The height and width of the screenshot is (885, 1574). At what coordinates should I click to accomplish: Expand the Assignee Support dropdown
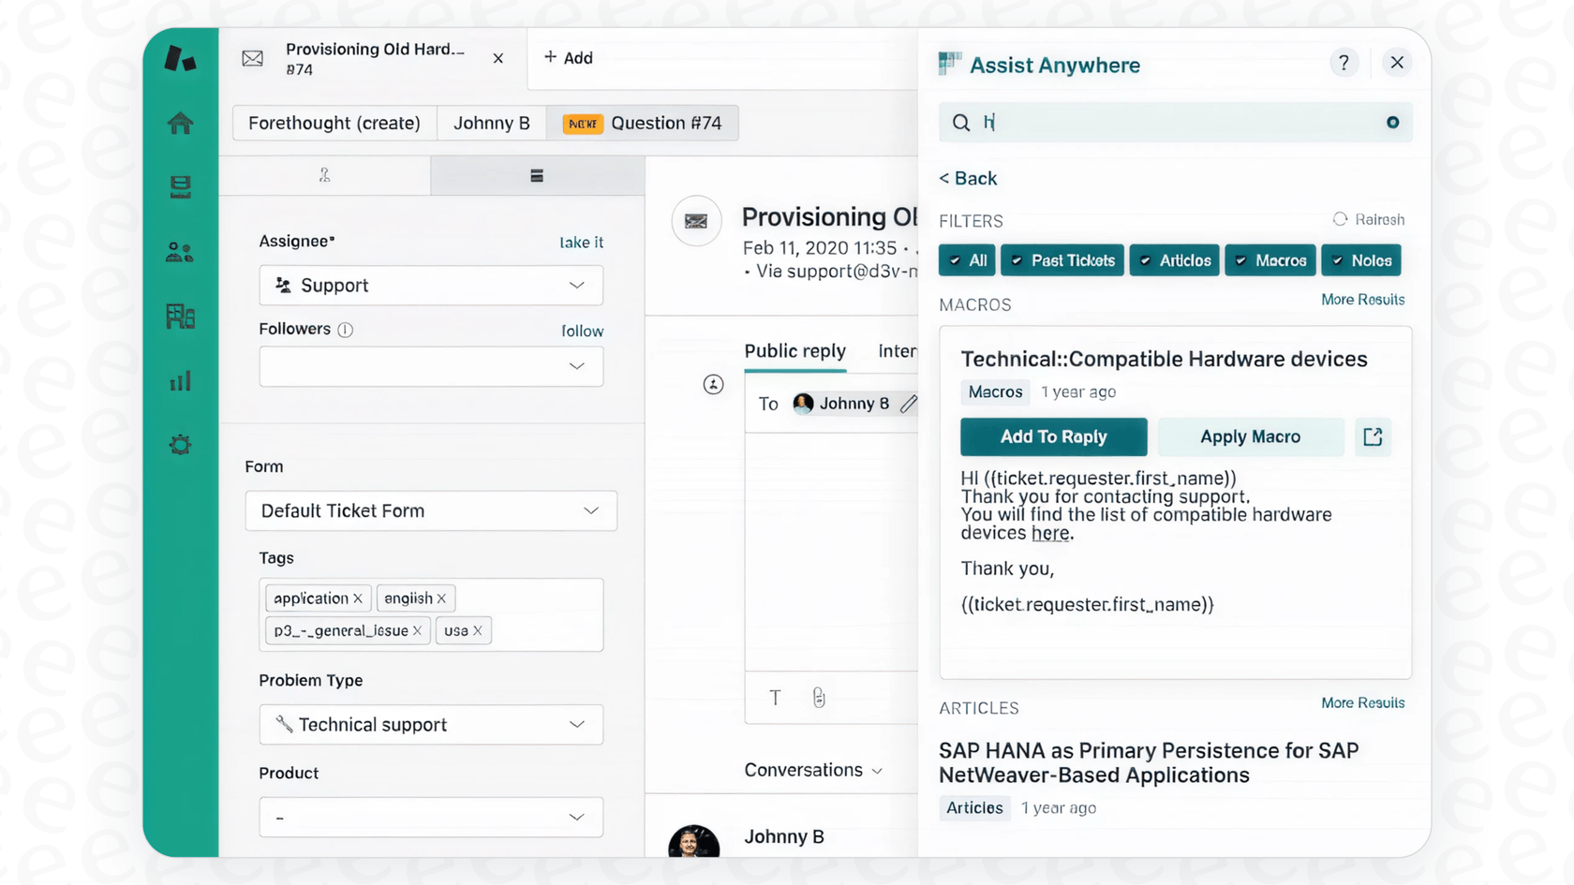[431, 286]
